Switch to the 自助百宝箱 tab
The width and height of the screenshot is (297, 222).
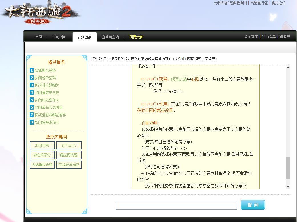coord(110,37)
